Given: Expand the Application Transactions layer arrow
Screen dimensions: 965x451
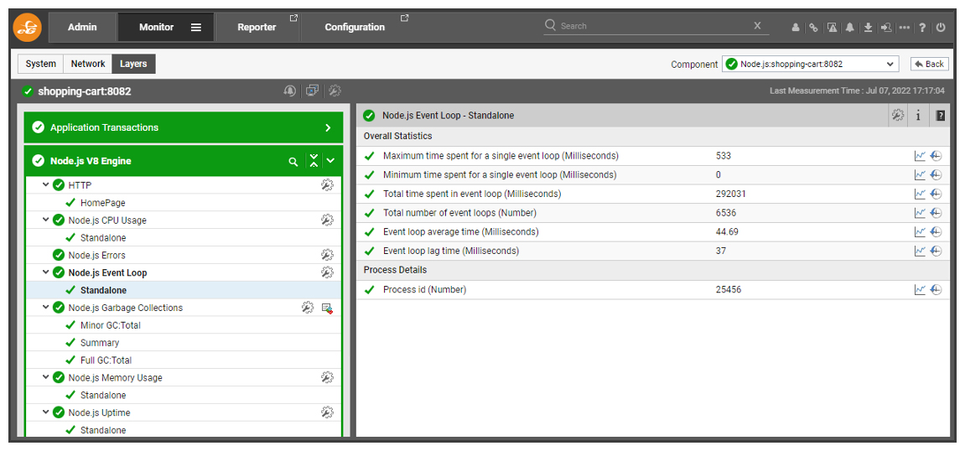Looking at the screenshot, I should pyautogui.click(x=328, y=127).
